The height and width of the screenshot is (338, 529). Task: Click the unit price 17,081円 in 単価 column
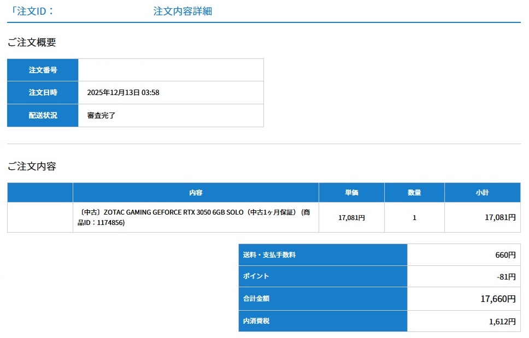click(x=351, y=217)
